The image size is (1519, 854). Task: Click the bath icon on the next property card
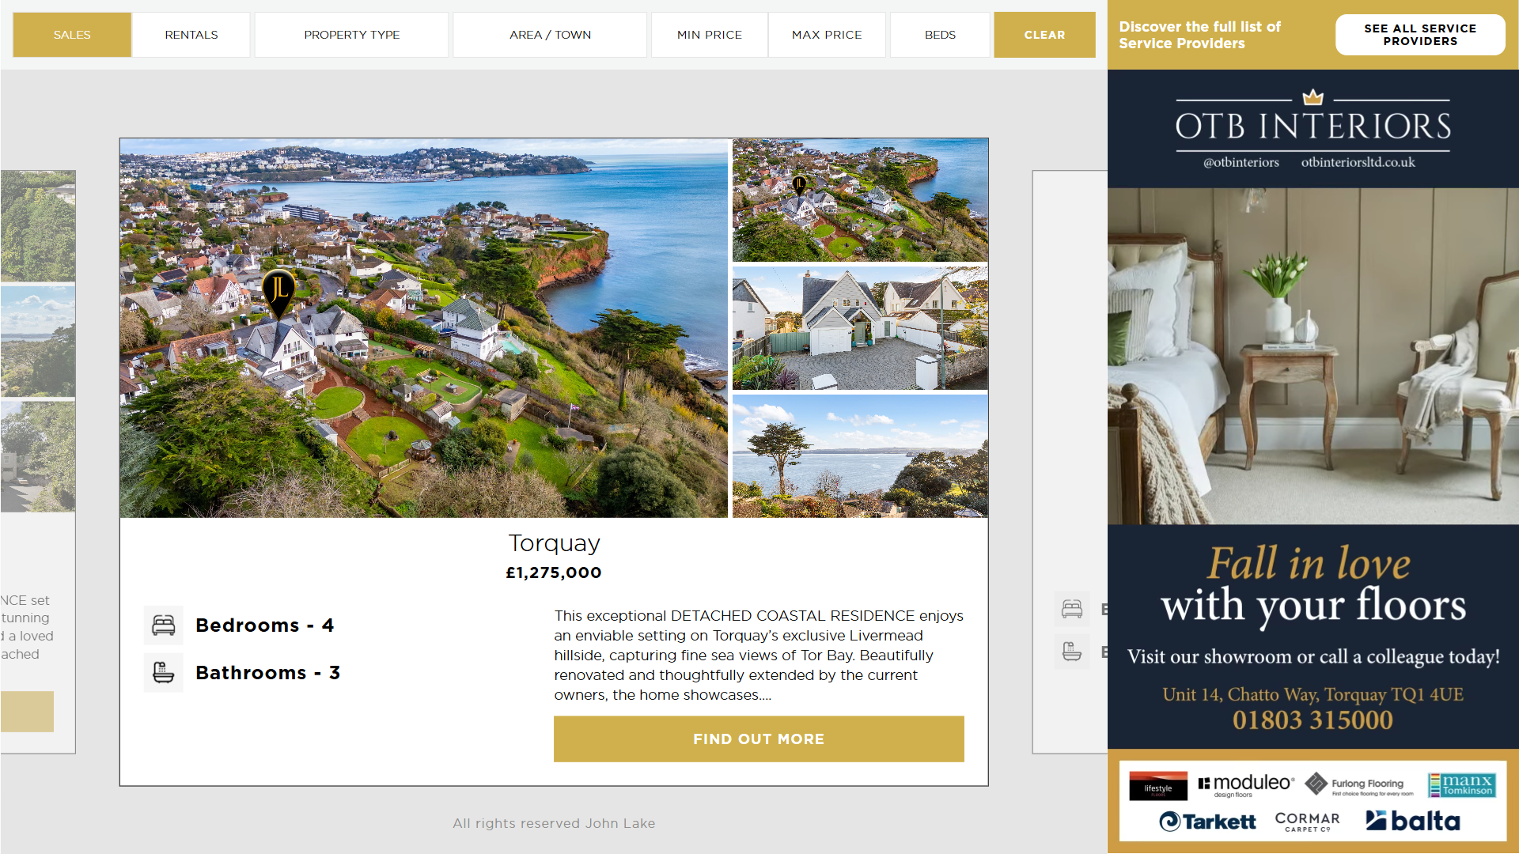tap(1072, 652)
